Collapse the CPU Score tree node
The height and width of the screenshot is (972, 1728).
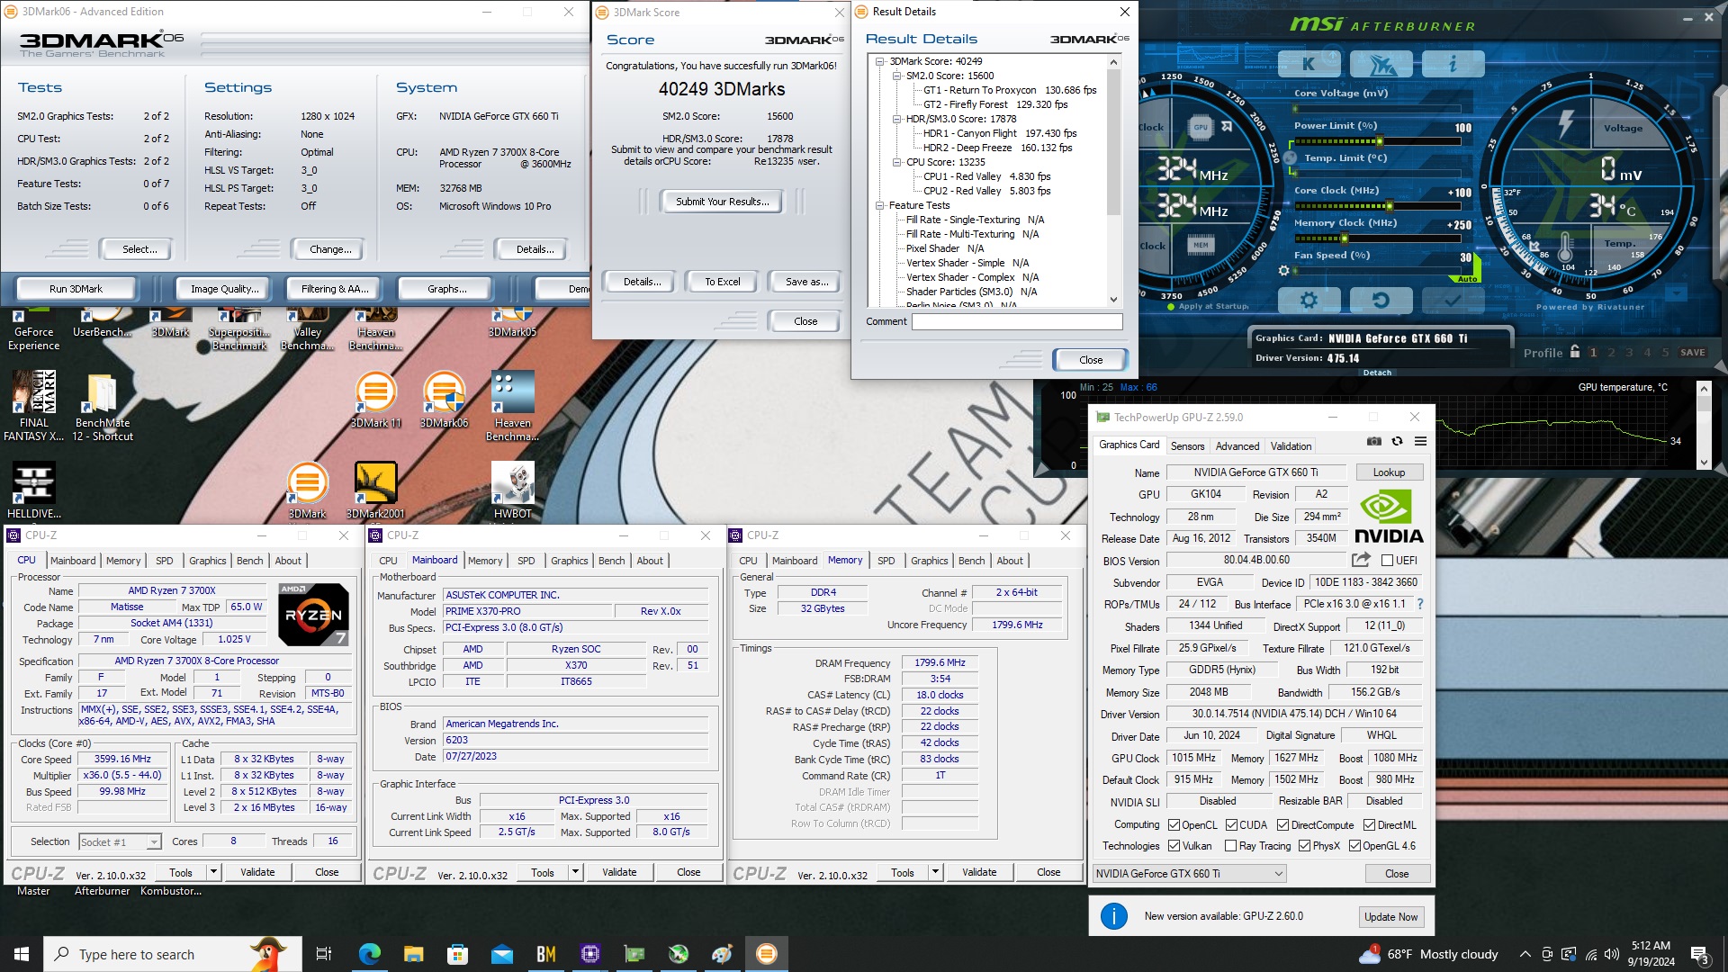(x=897, y=163)
